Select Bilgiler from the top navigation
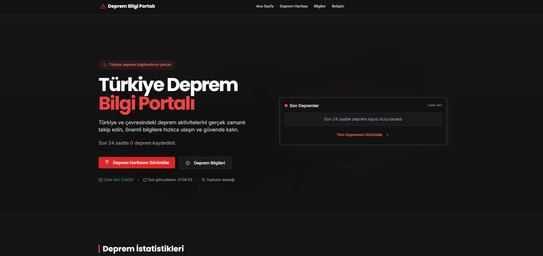 [x=319, y=6]
